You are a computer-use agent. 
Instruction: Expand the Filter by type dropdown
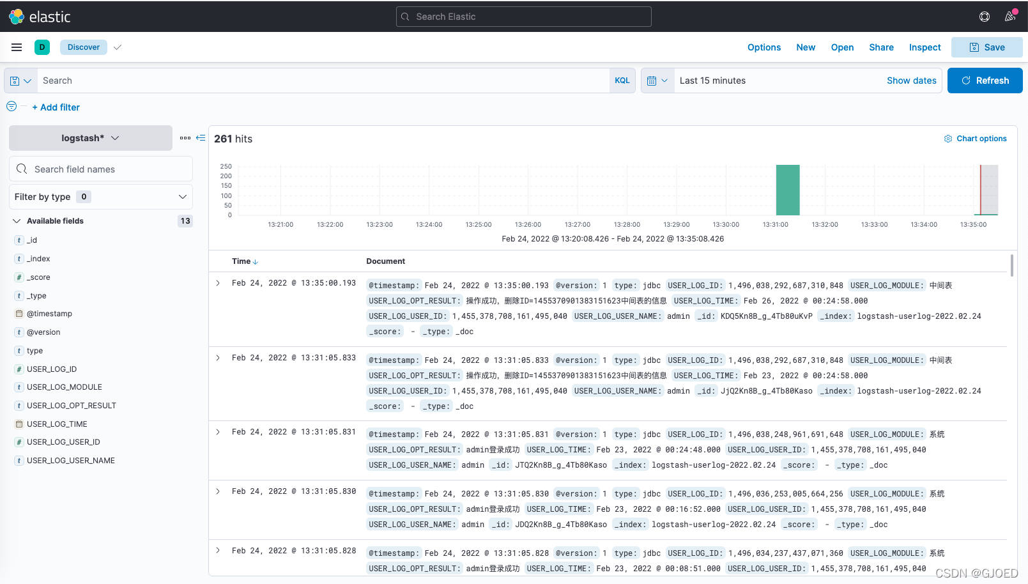(x=101, y=197)
